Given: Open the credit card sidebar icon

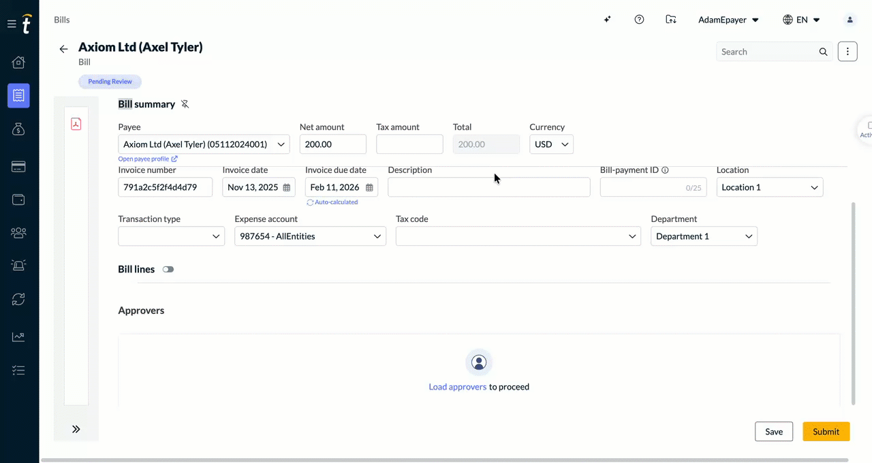Looking at the screenshot, I should point(18,167).
